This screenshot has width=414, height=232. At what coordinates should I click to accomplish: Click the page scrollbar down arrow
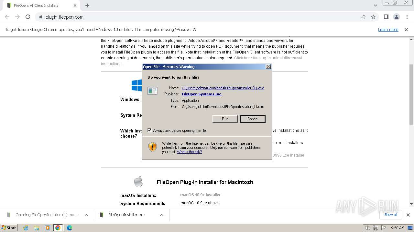411,204
